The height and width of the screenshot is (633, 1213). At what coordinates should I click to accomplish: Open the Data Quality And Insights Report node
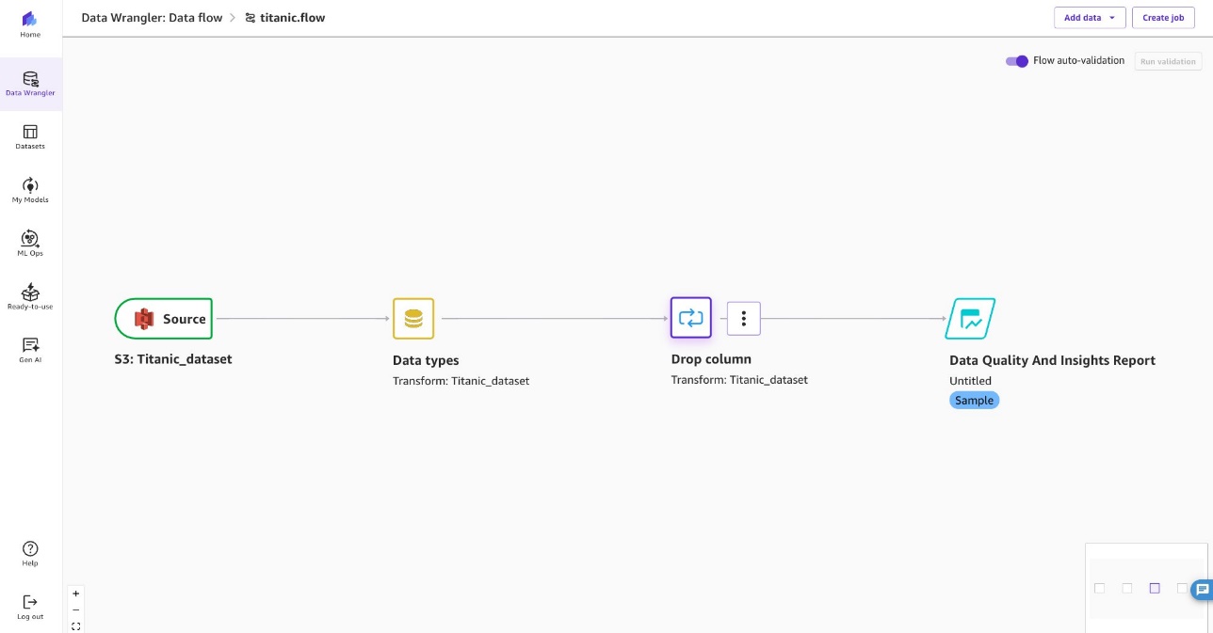click(x=971, y=319)
